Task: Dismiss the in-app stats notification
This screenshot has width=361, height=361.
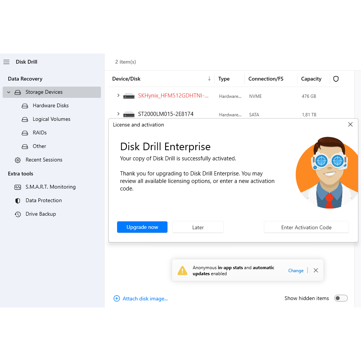Action: [x=316, y=270]
